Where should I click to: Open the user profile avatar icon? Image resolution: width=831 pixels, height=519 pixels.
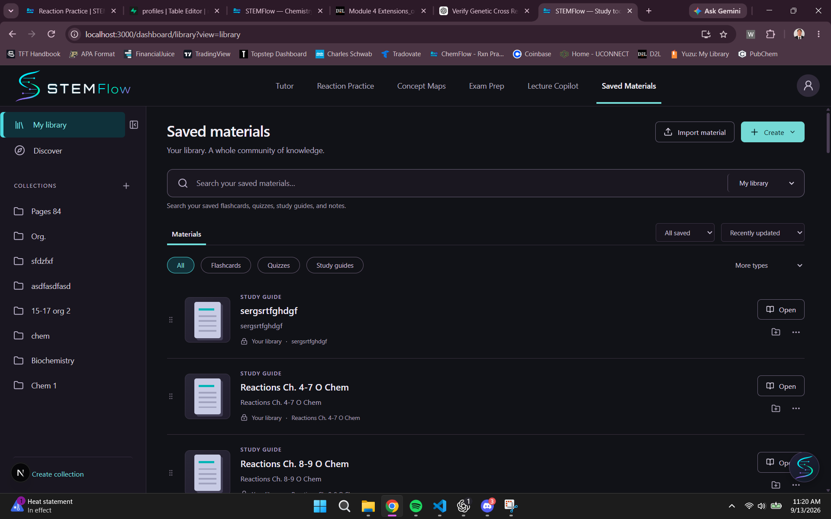(x=808, y=86)
